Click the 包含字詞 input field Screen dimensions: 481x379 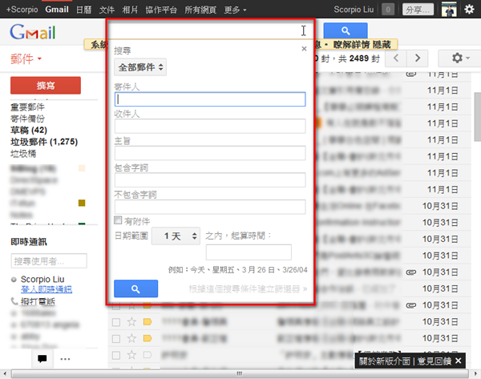click(210, 180)
